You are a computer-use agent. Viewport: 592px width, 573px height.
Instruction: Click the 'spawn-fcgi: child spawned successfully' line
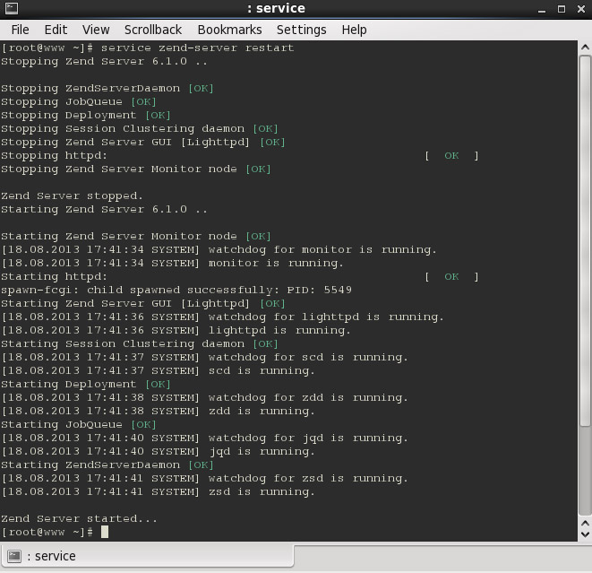point(176,290)
